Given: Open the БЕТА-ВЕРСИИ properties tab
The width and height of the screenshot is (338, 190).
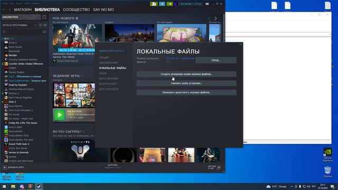Looking at the screenshot, I should pos(108,79).
